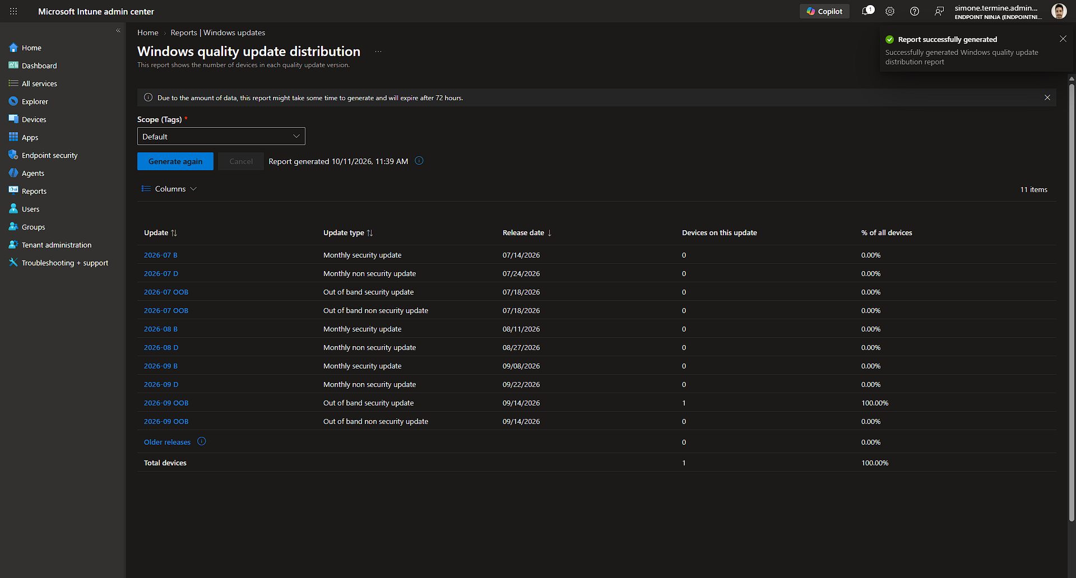Viewport: 1076px width, 578px height.
Task: Open Users in the sidebar menu
Action: [x=31, y=209]
